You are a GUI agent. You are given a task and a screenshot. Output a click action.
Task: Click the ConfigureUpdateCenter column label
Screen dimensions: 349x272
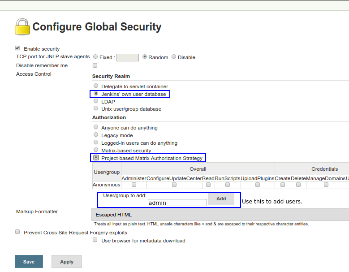point(174,178)
